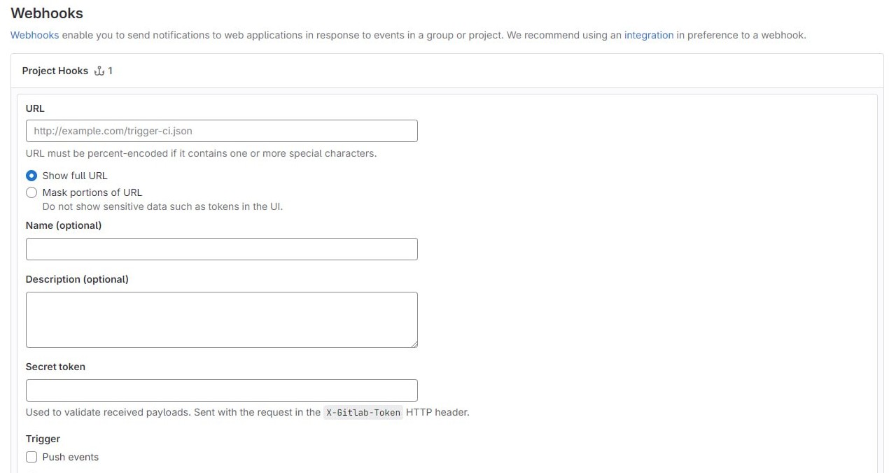Select the Show full URL radio button
Image resolution: width=889 pixels, height=473 pixels.
31,176
